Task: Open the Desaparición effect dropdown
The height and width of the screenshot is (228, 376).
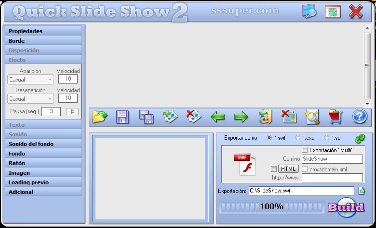Action: pos(30,98)
